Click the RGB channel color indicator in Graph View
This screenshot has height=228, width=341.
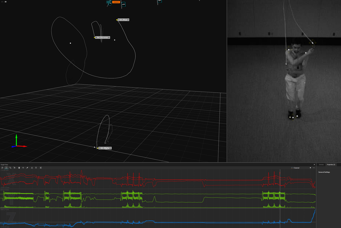click(x=292, y=168)
